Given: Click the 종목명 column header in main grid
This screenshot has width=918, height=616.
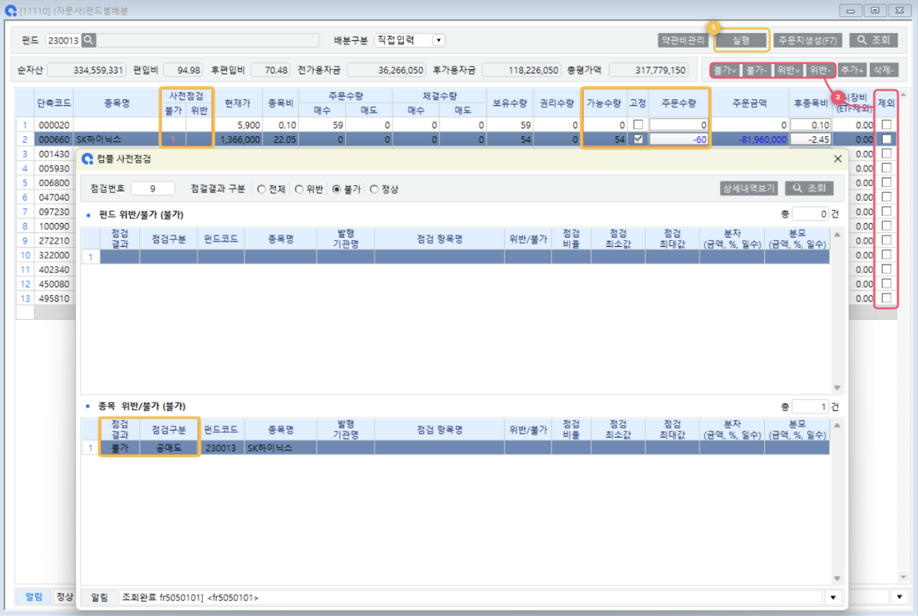Looking at the screenshot, I should [x=117, y=103].
